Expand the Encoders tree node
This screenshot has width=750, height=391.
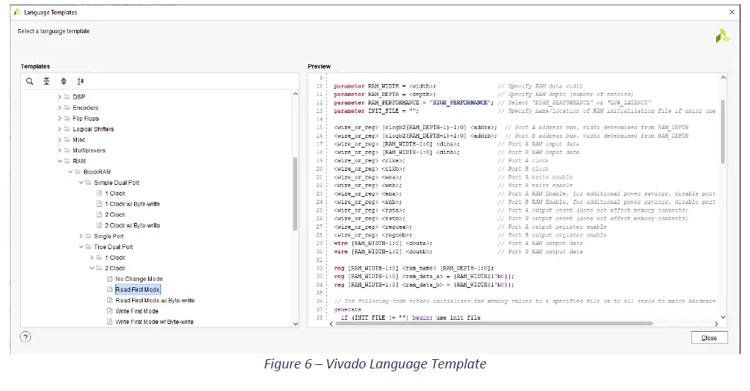coord(60,107)
